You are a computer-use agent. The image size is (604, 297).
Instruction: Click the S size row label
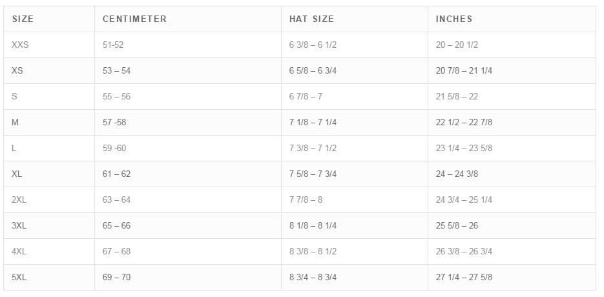click(14, 97)
